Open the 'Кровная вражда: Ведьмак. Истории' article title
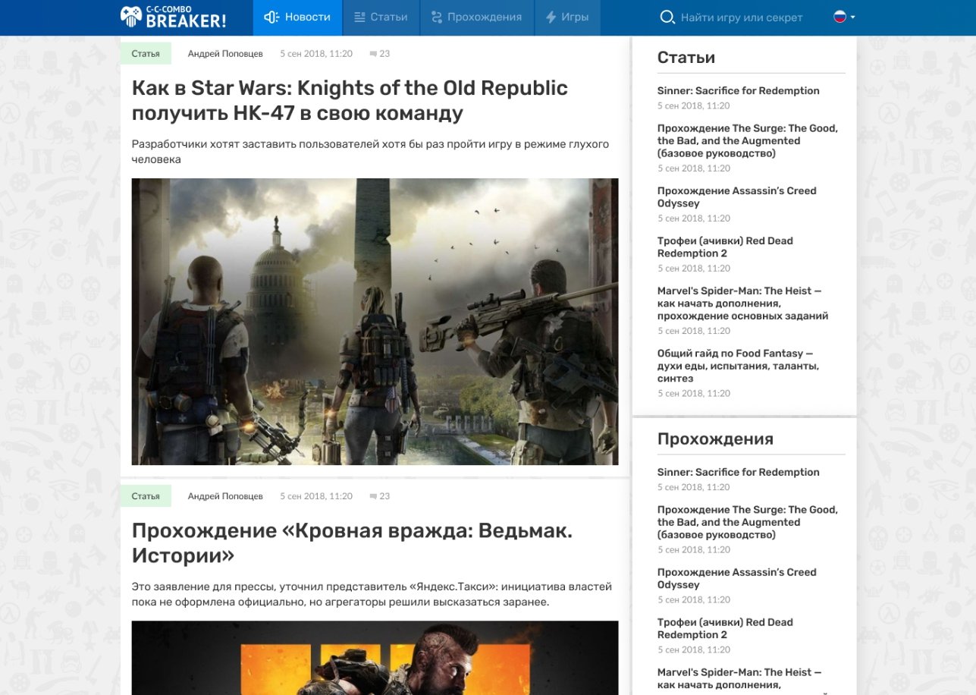 coord(352,543)
